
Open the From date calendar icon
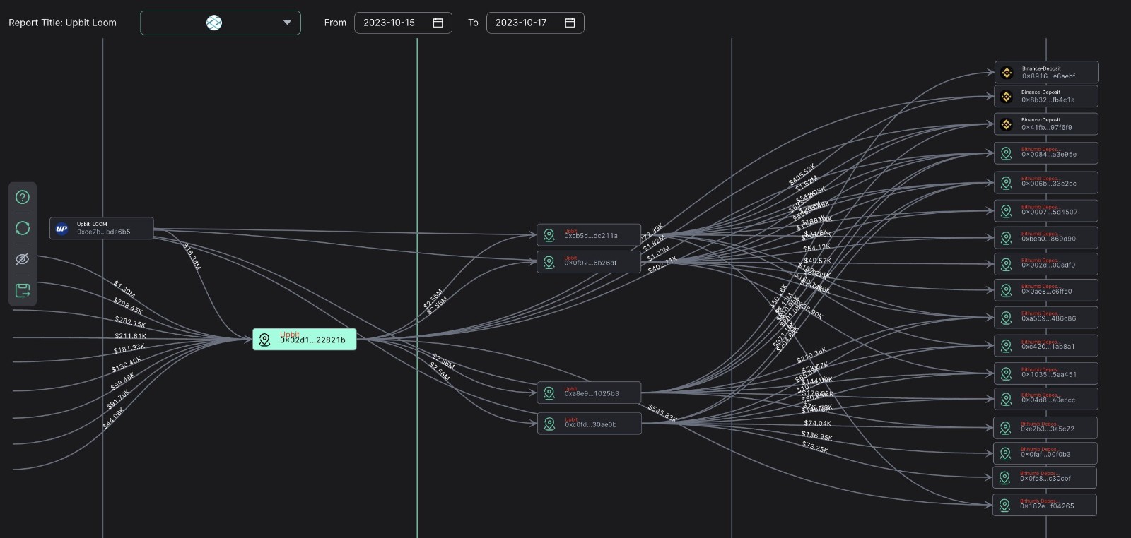click(438, 23)
